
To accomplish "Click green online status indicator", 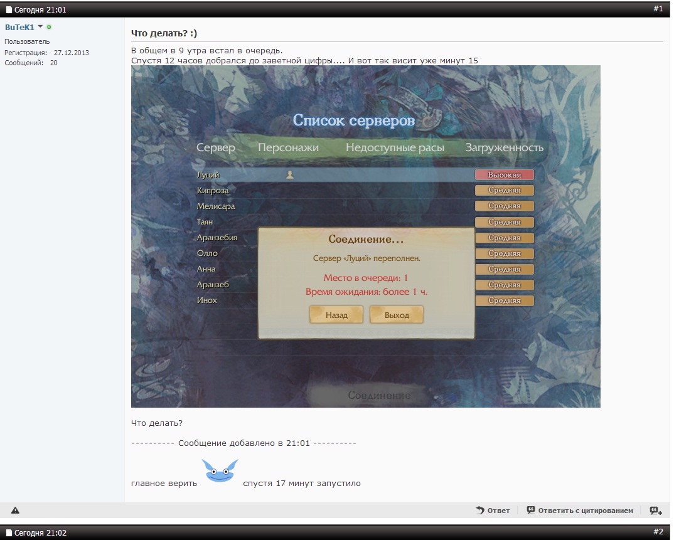I will (49, 27).
